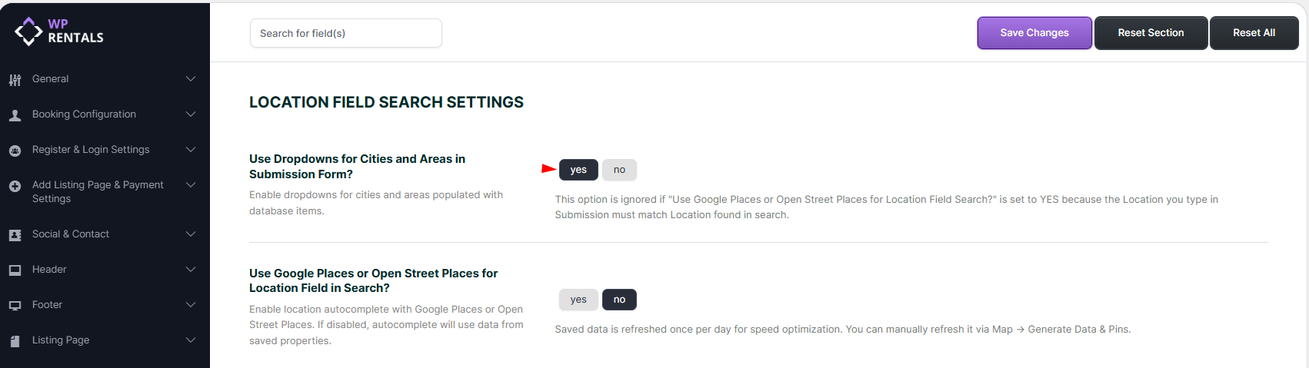Click the Reset Section button
The width and height of the screenshot is (1309, 368).
(x=1151, y=33)
